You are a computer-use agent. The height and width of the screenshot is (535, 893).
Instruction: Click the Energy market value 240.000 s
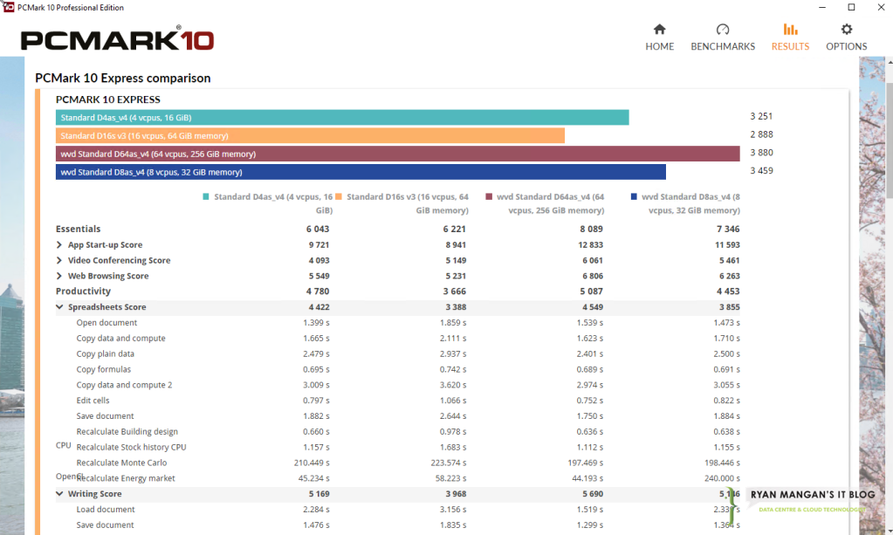(x=722, y=478)
